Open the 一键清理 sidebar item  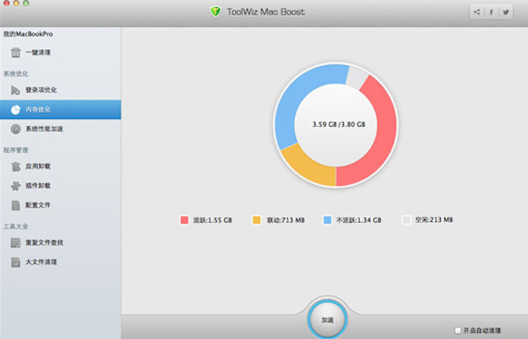pos(61,52)
